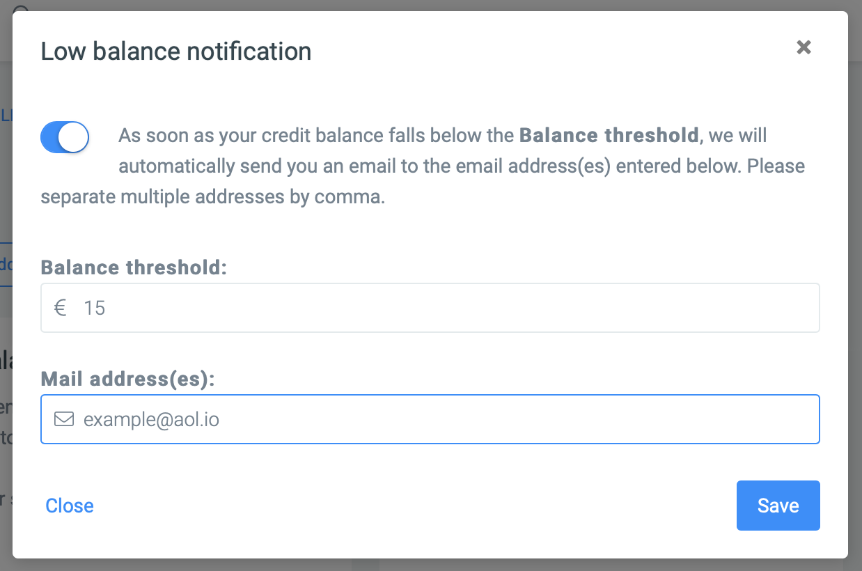Click the "separate multiple addresses by comma" text
Screen dimensions: 862x571
pyautogui.click(x=212, y=197)
